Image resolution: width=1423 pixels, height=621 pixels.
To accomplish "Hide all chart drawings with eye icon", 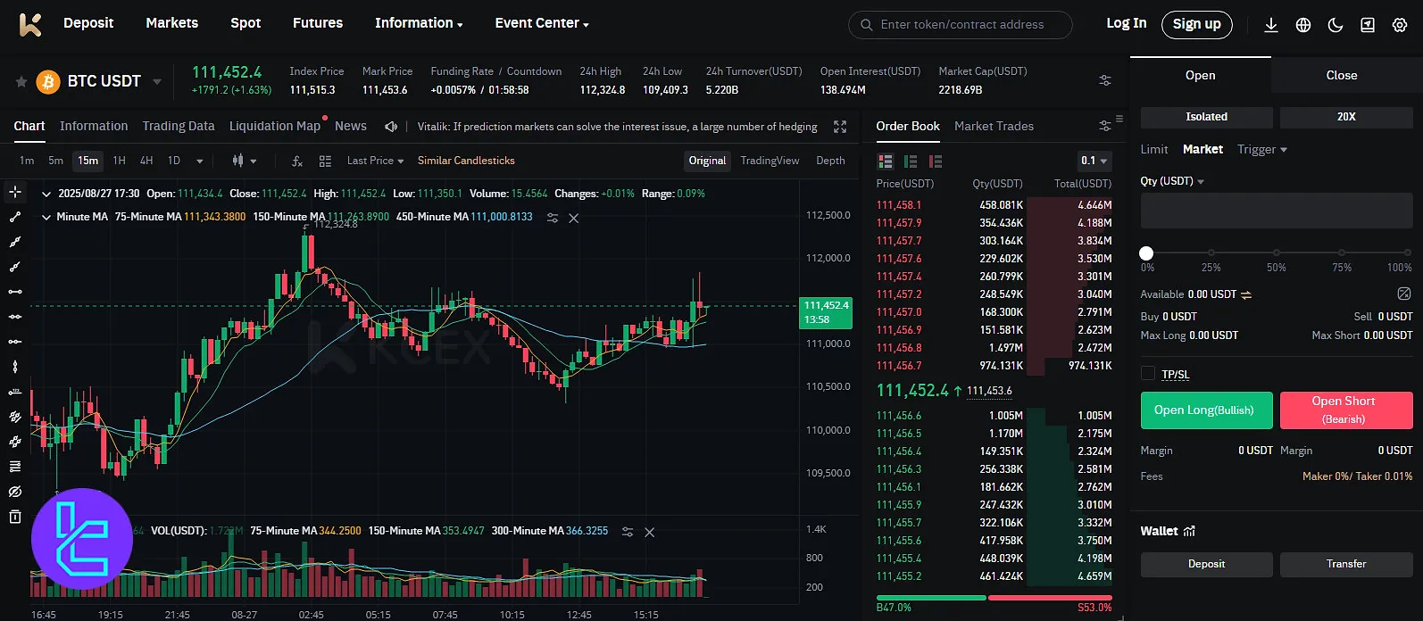I will 15,492.
